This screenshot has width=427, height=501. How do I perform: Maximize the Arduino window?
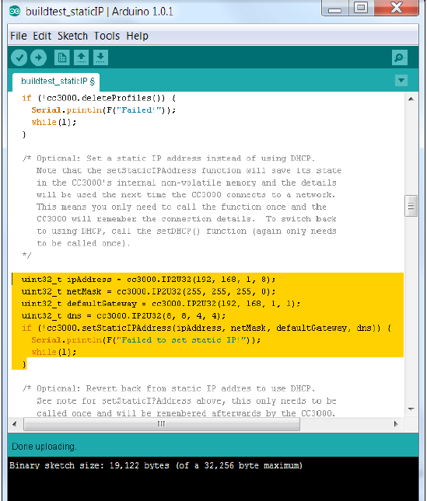(x=361, y=8)
